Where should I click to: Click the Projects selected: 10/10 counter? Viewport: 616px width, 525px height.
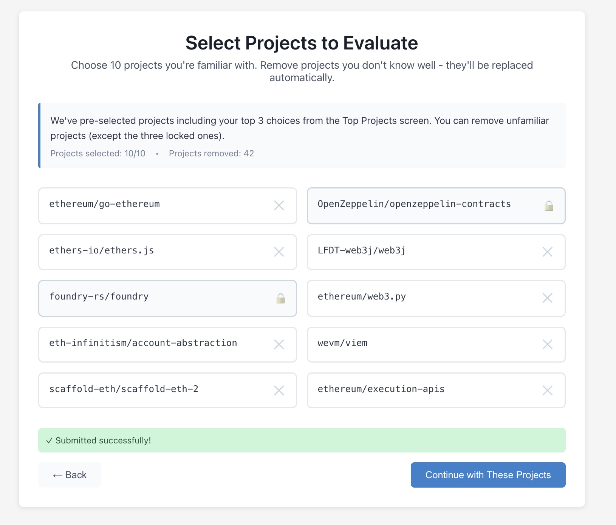tap(98, 153)
